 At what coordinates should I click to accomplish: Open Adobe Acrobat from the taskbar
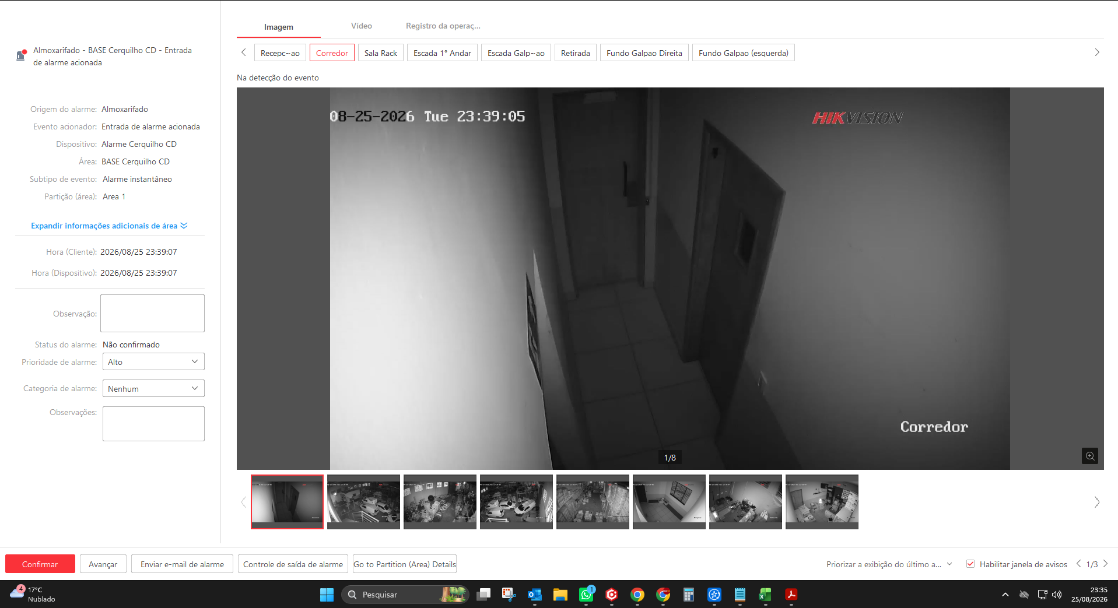[791, 595]
